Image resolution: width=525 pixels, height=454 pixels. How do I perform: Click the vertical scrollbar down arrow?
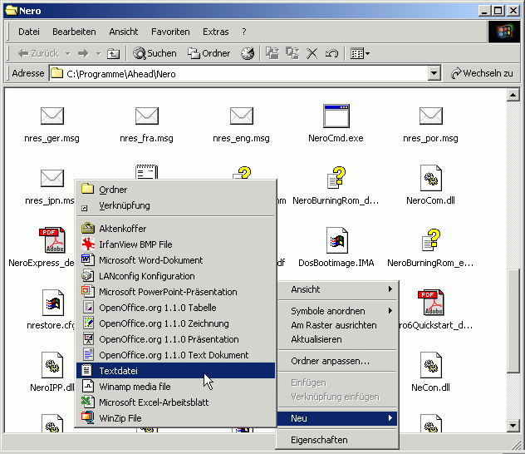coord(513,426)
